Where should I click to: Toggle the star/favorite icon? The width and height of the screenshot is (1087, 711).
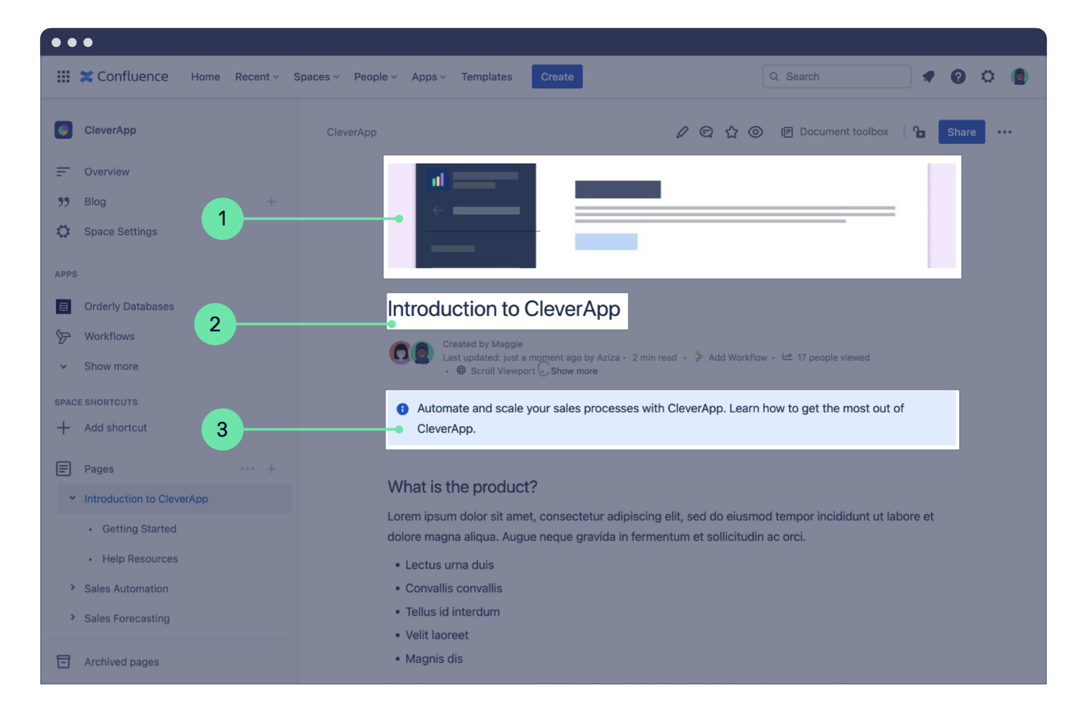(x=731, y=132)
